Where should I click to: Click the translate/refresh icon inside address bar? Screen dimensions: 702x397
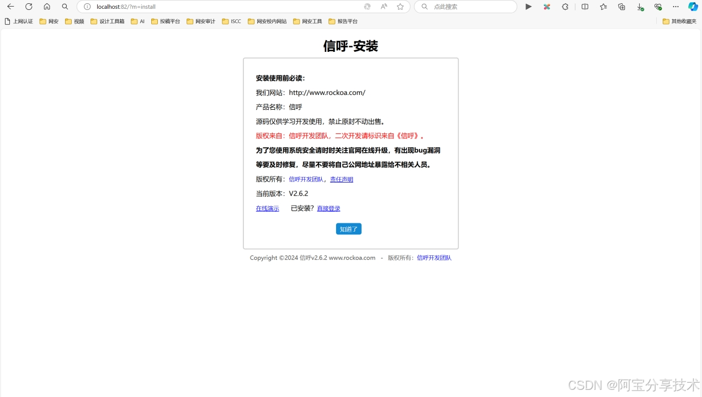[x=367, y=7]
